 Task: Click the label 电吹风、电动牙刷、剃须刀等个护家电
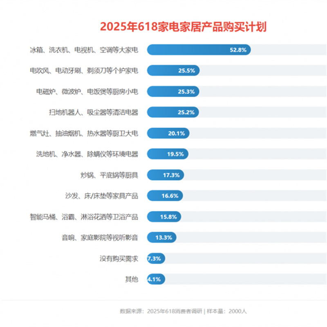click(x=84, y=71)
